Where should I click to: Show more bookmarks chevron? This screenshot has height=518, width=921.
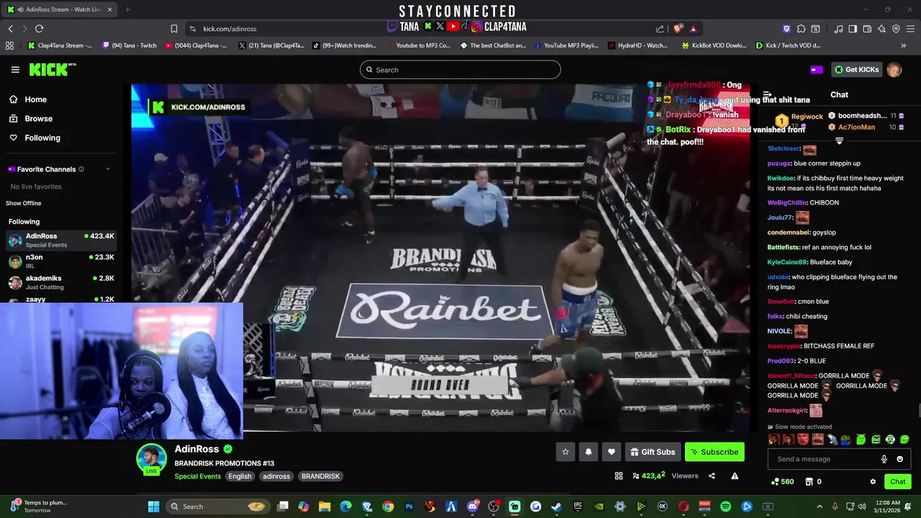[903, 45]
